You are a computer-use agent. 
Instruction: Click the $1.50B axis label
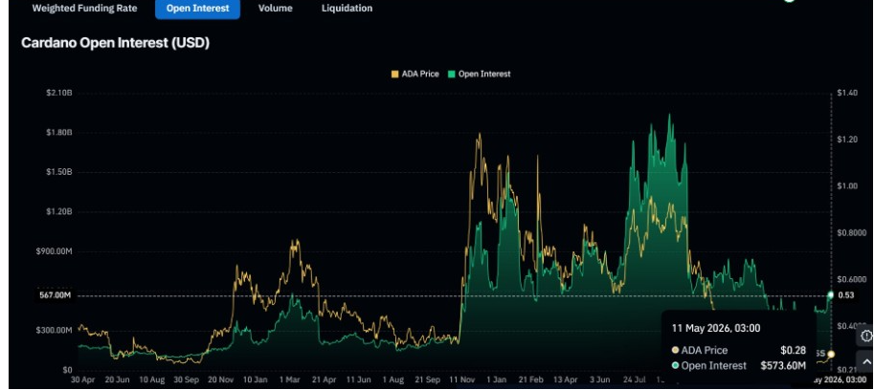point(59,172)
